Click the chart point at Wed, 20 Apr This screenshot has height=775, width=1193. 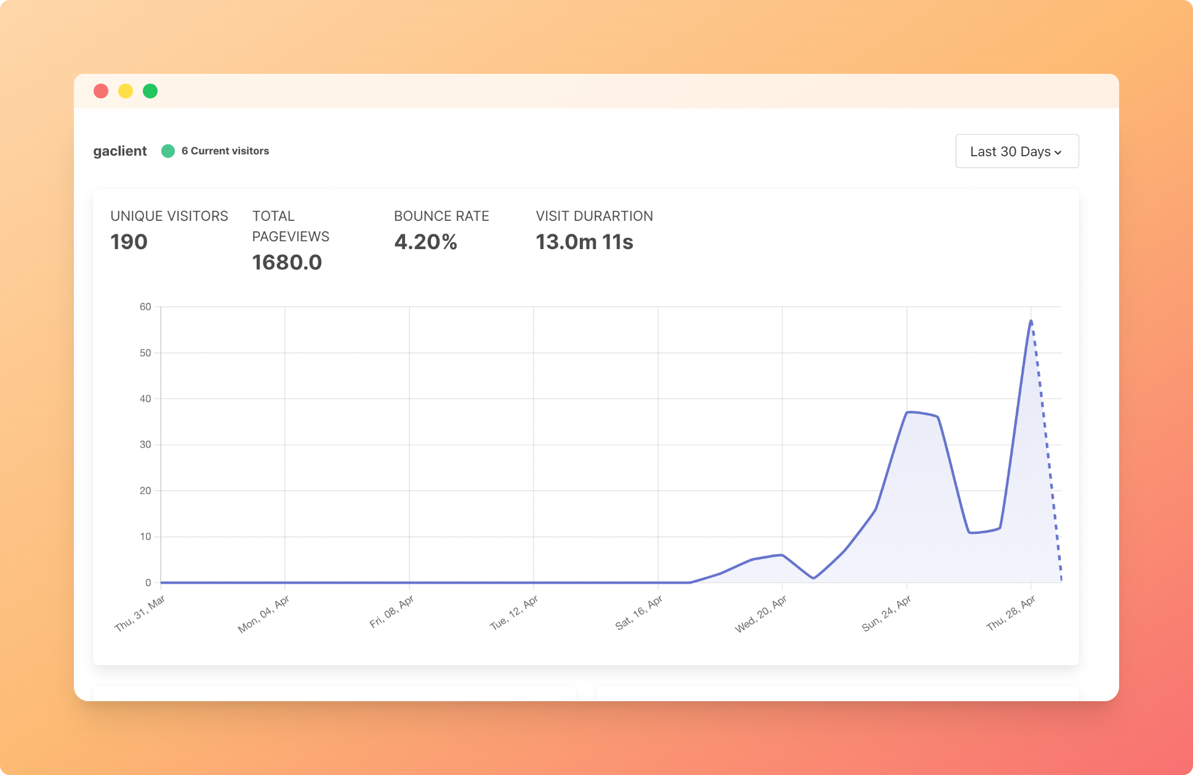click(x=782, y=555)
